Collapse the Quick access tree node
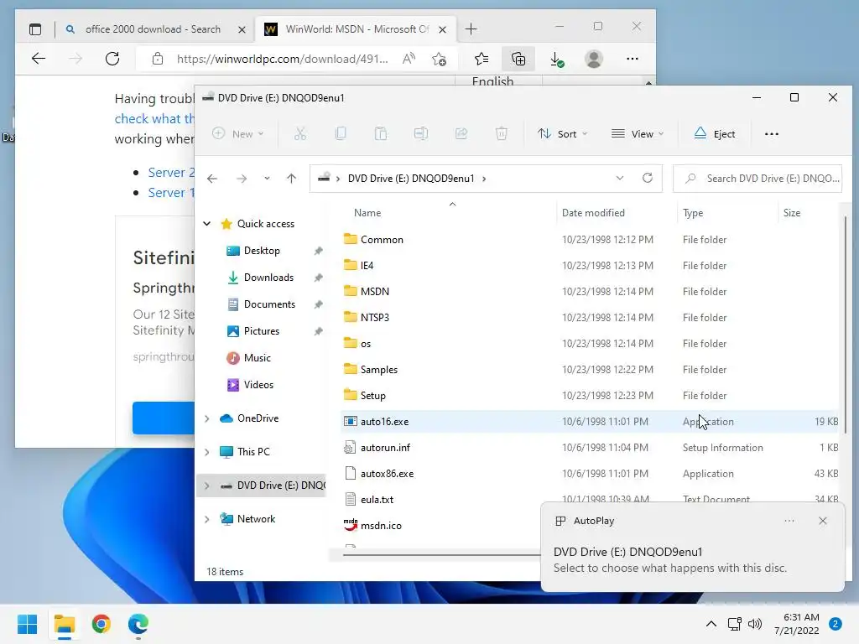The image size is (859, 644). (x=207, y=223)
